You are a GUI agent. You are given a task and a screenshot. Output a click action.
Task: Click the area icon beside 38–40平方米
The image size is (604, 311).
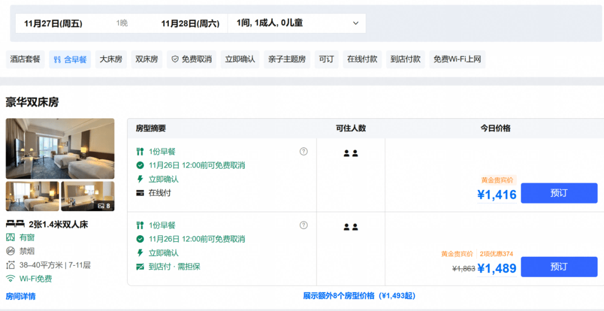(x=11, y=265)
